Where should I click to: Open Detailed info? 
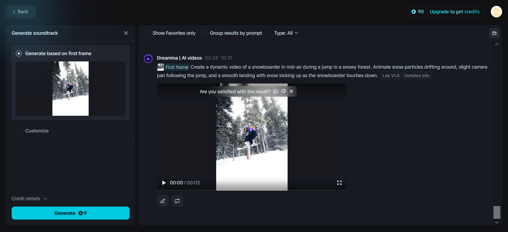[x=417, y=75]
